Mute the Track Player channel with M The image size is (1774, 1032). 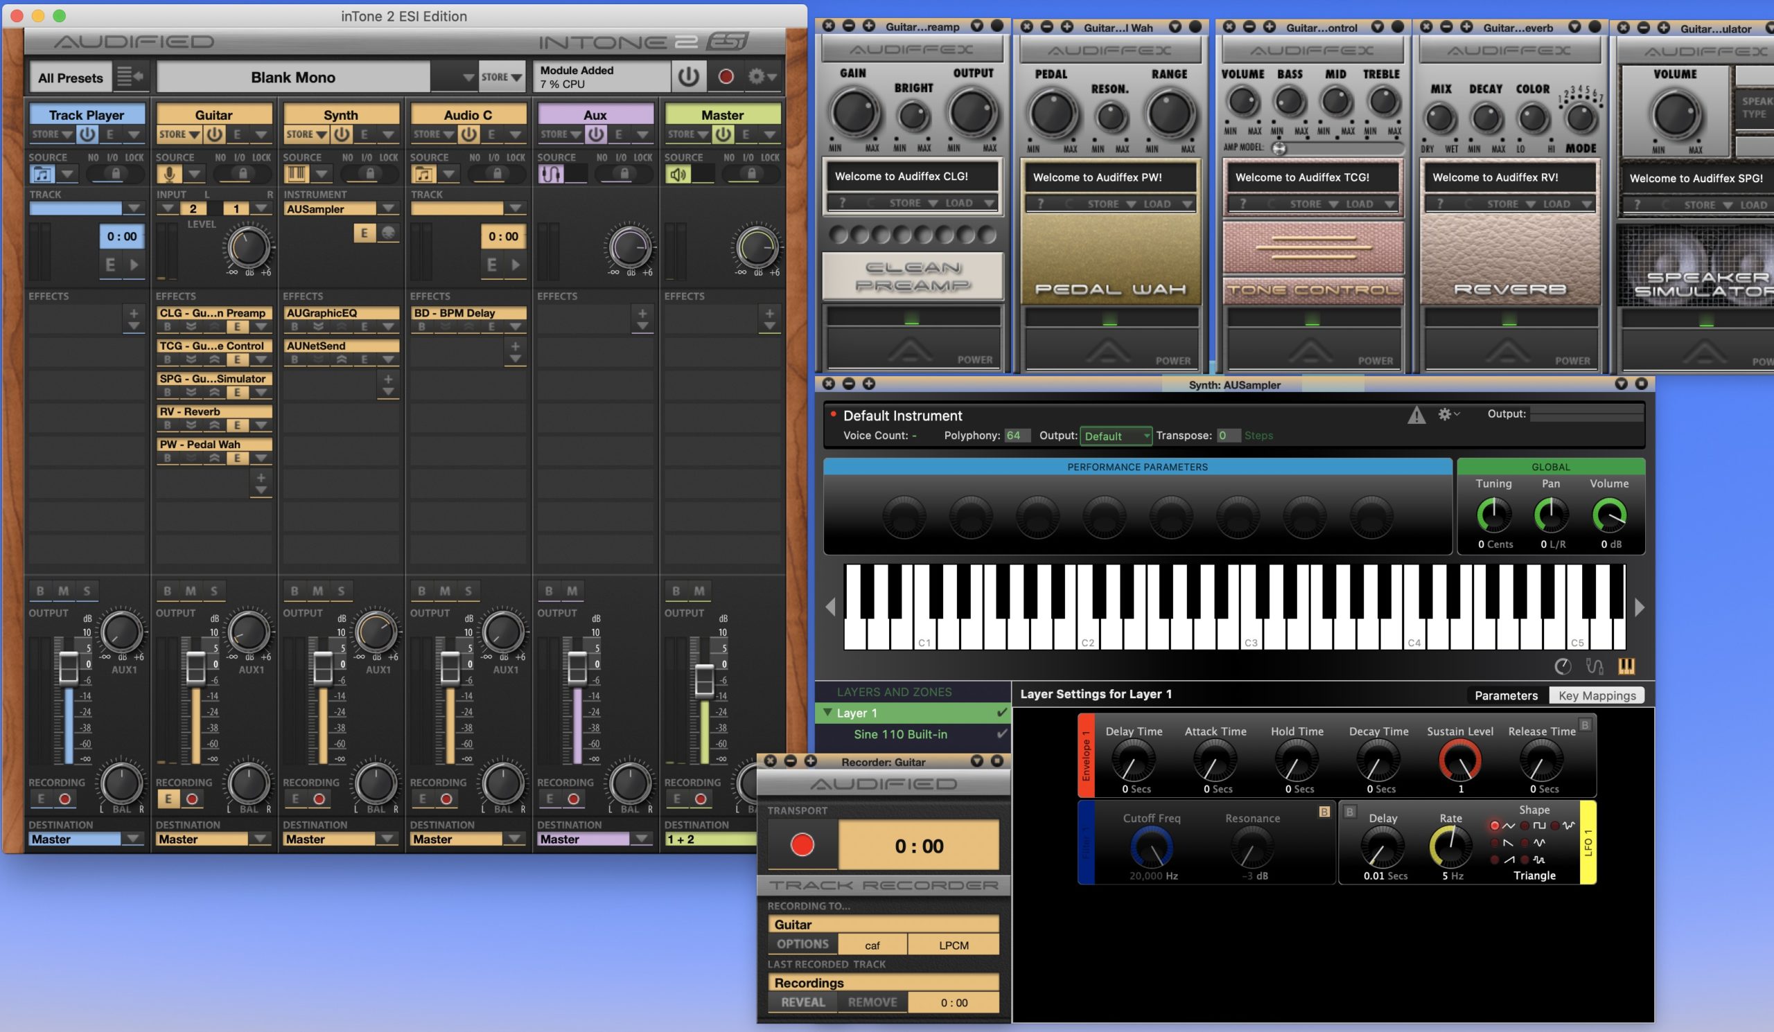pos(63,591)
